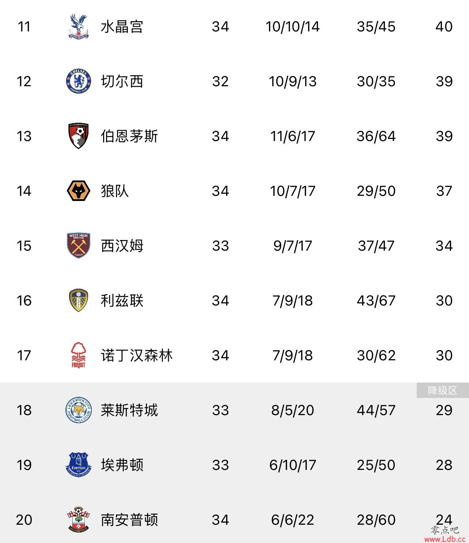
Task: Click the Crystal Palace club crest
Action: pos(78,26)
